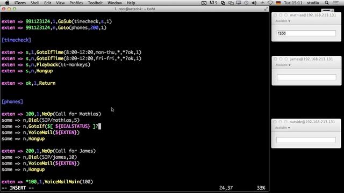Close the james softphone window
The height and width of the screenshot is (193, 344).
[275, 59]
